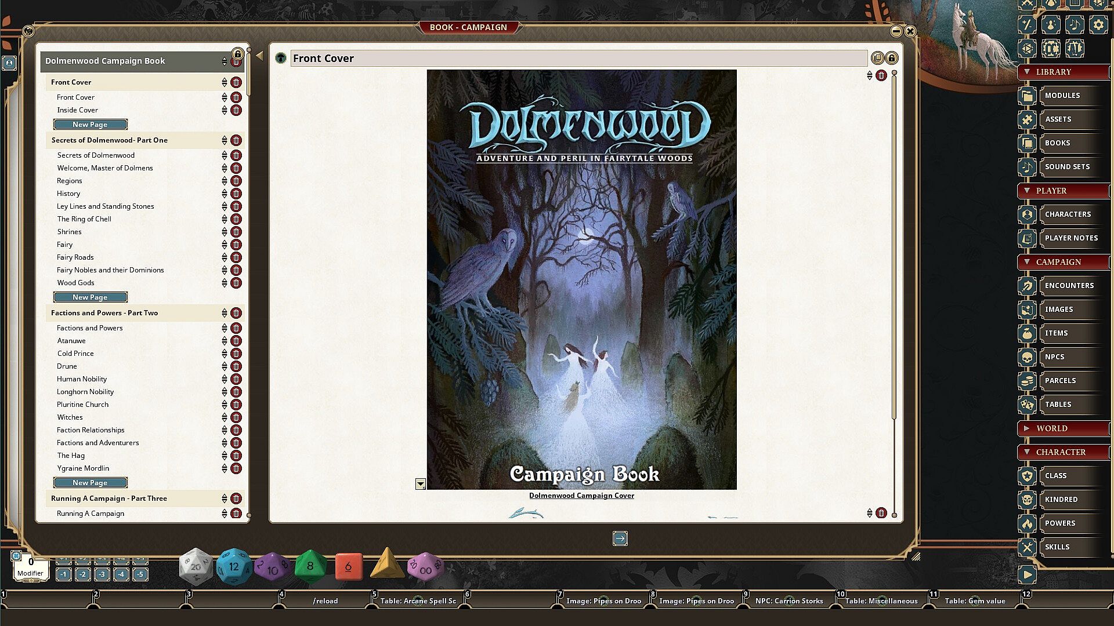The height and width of the screenshot is (626, 1114).
Task: Click New Page under Front Cover chapter
Action: [x=90, y=125]
